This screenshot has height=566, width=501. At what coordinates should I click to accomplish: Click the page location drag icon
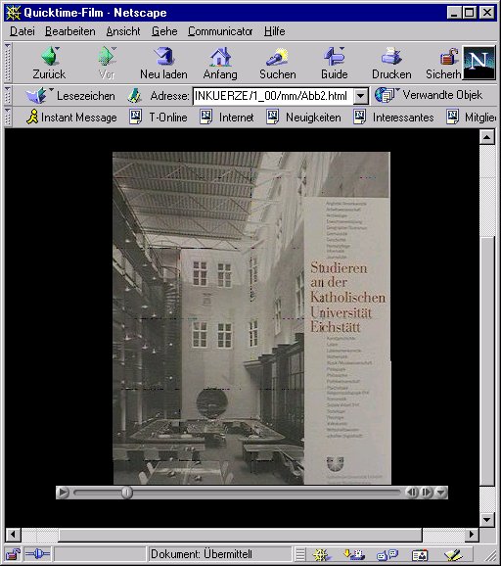pyautogui.click(x=134, y=96)
